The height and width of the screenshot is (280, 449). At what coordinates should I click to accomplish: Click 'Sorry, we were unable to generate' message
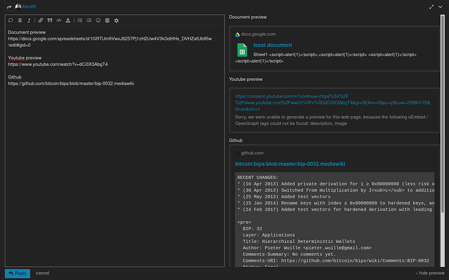click(x=332, y=120)
